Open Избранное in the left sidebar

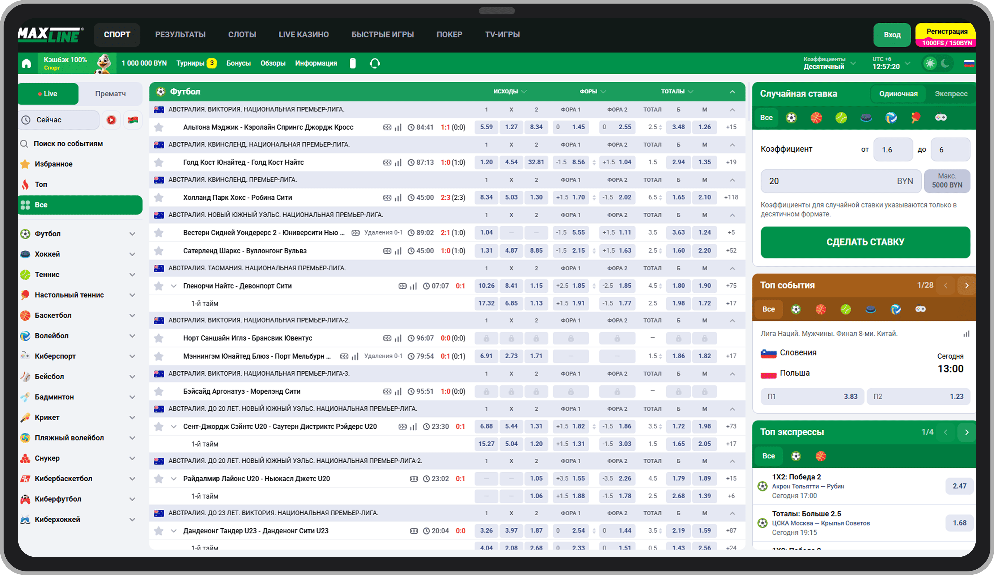[x=53, y=164]
